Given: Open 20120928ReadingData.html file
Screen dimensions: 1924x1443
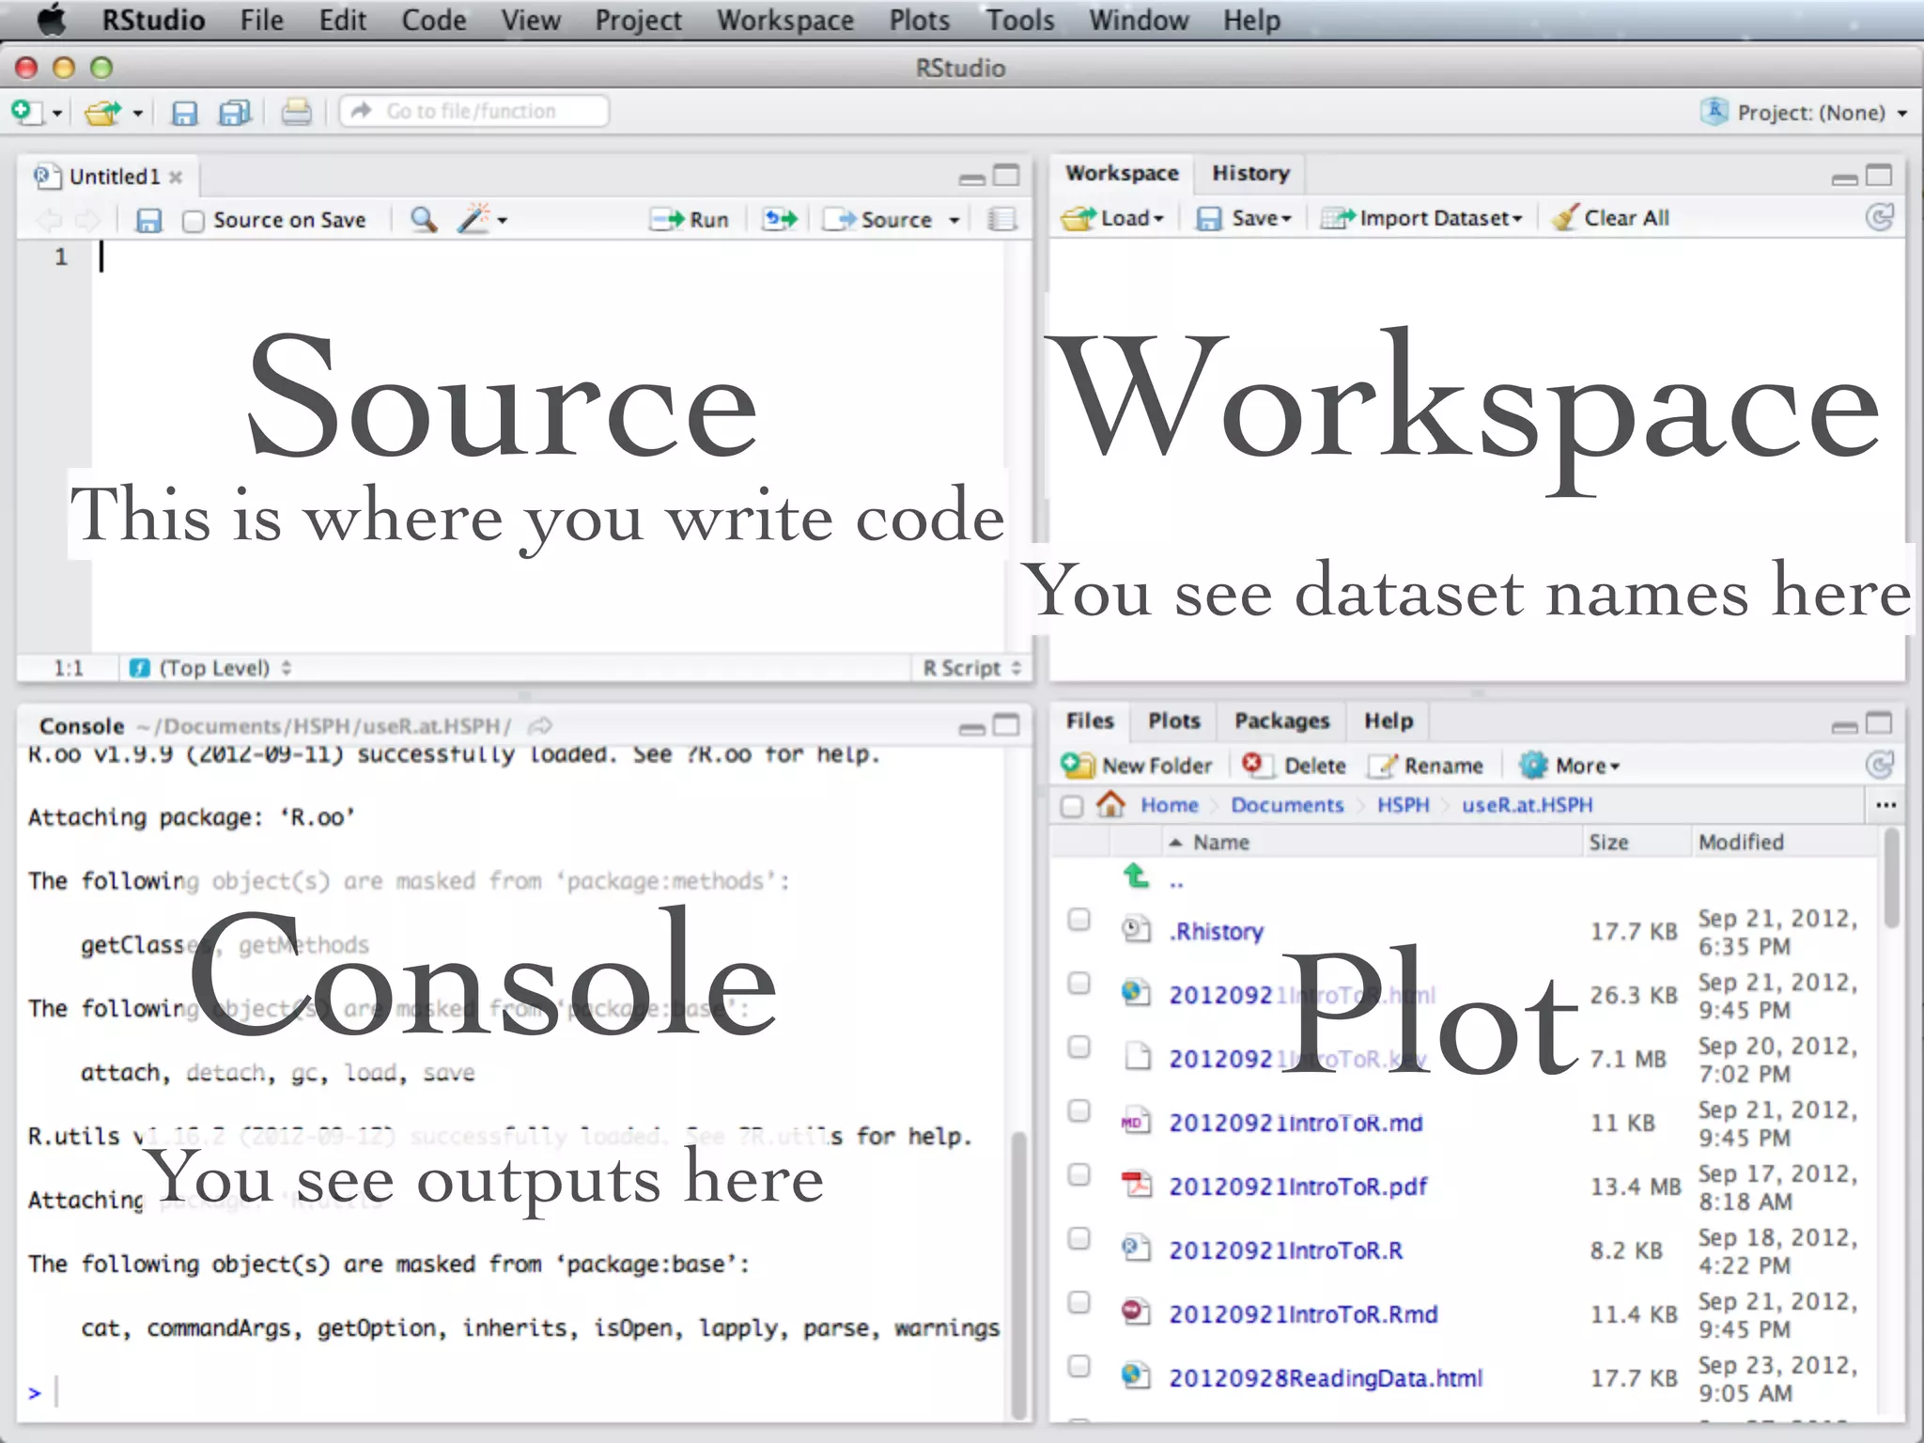Looking at the screenshot, I should (x=1326, y=1378).
